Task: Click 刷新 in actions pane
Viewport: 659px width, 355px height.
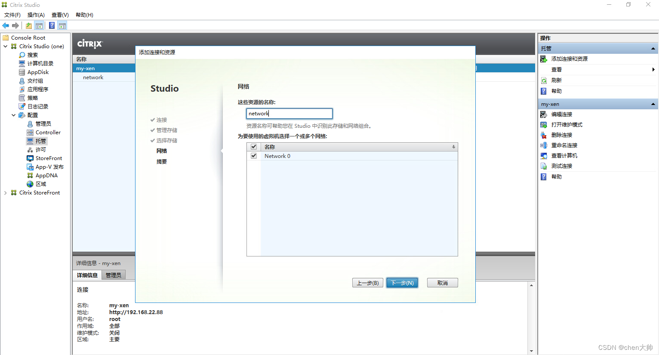Action: point(556,80)
